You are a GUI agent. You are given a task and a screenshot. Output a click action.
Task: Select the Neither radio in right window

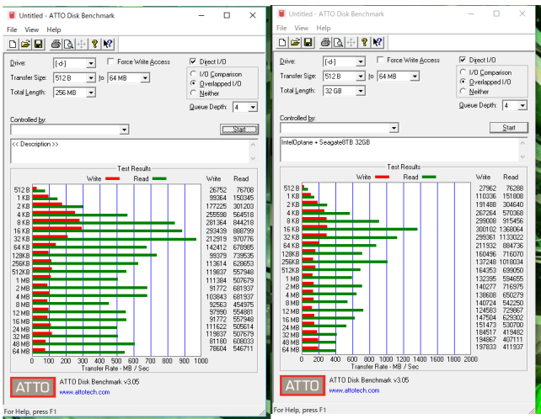point(463,92)
